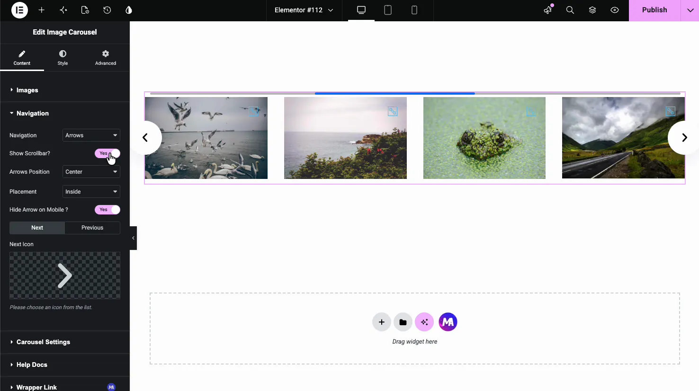Open the structure layers panel

[592, 10]
